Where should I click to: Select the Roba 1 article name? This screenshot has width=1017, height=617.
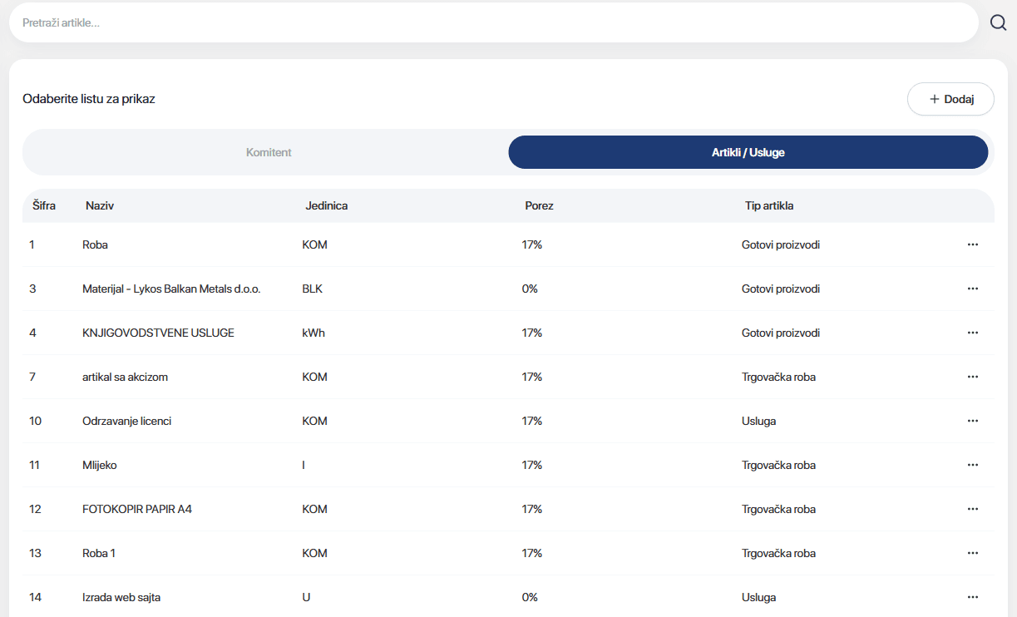99,553
